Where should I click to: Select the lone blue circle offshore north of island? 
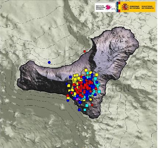tap(49, 62)
